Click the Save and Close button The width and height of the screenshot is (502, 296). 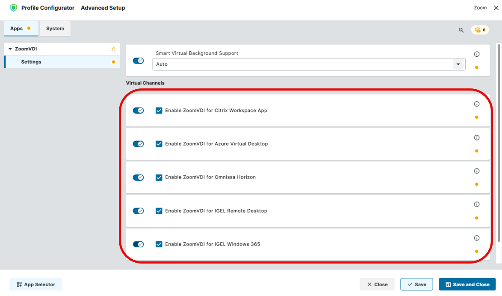pos(467,284)
